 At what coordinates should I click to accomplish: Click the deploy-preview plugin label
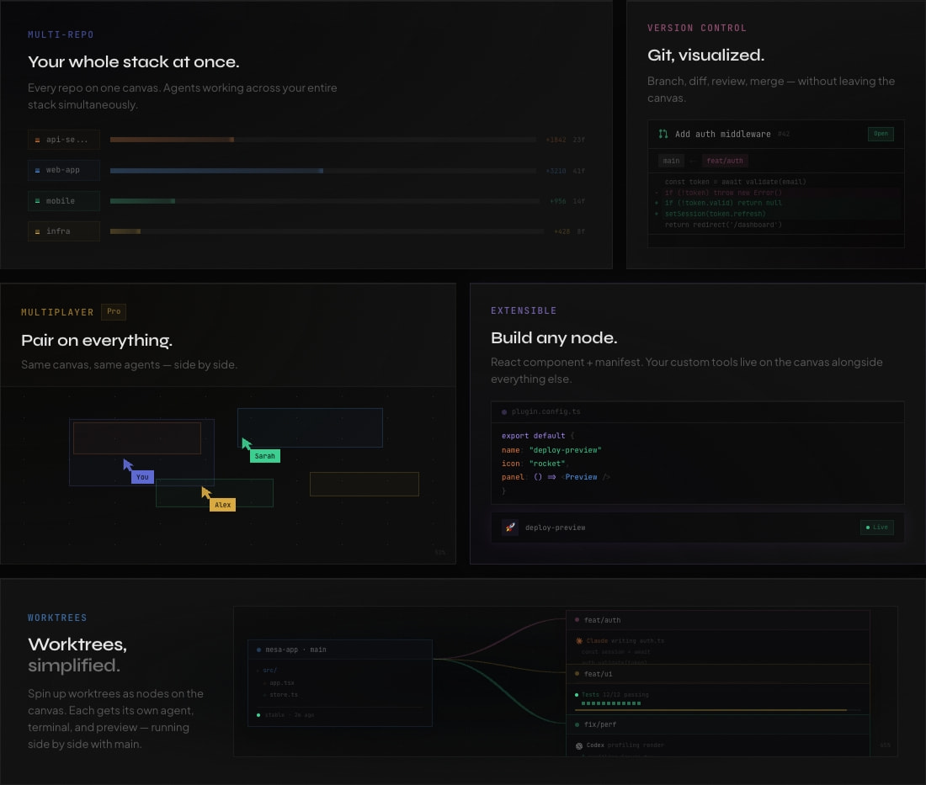(x=555, y=528)
